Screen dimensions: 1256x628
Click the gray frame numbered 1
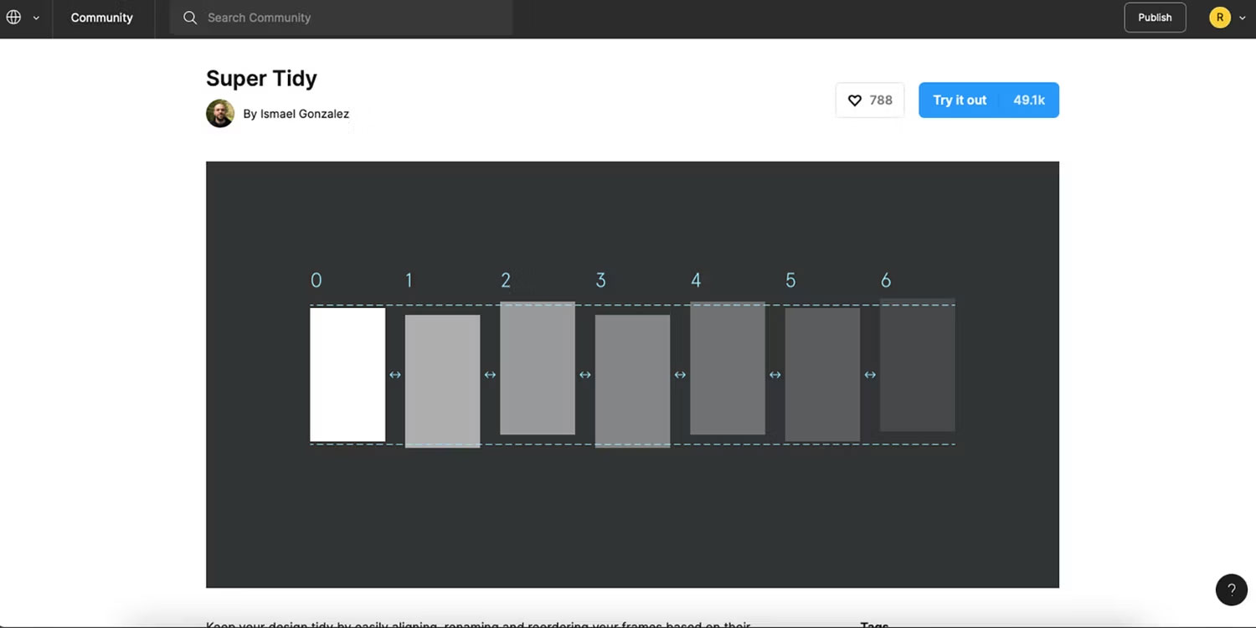pos(442,381)
